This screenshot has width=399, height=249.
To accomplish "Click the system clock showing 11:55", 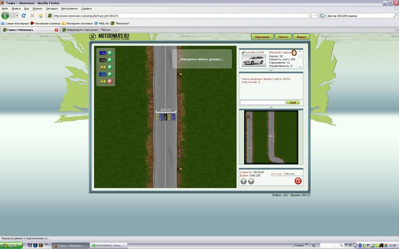I will pyautogui.click(x=393, y=246).
